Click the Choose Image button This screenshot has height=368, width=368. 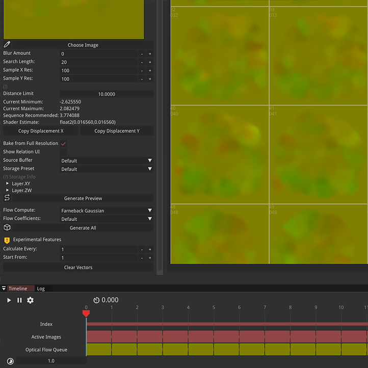point(83,45)
